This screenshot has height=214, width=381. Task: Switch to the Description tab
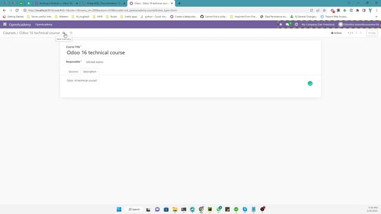click(90, 71)
